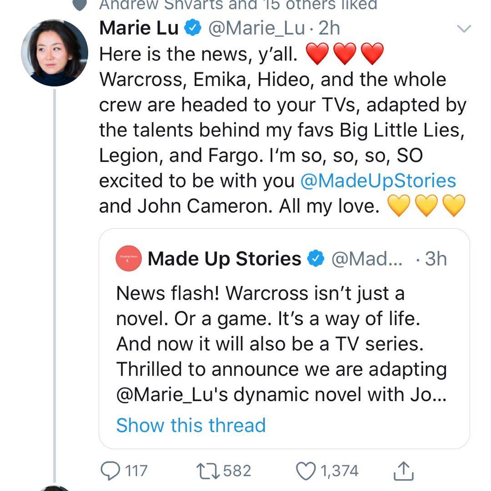Tap Marie Lu's verified badge
491x491 pixels.
point(192,29)
